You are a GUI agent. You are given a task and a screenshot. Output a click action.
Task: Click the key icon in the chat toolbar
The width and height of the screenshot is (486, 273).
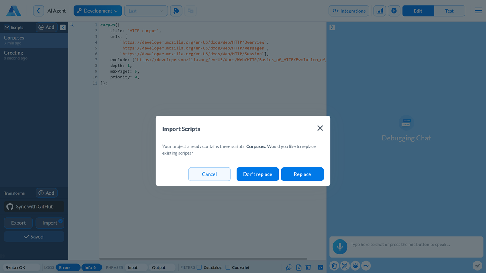point(366,266)
